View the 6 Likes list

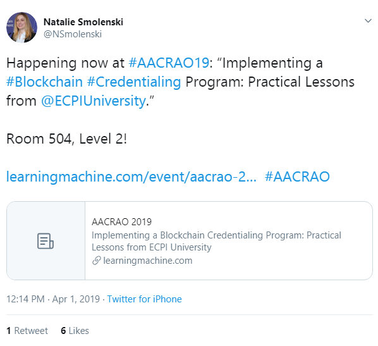(x=75, y=331)
